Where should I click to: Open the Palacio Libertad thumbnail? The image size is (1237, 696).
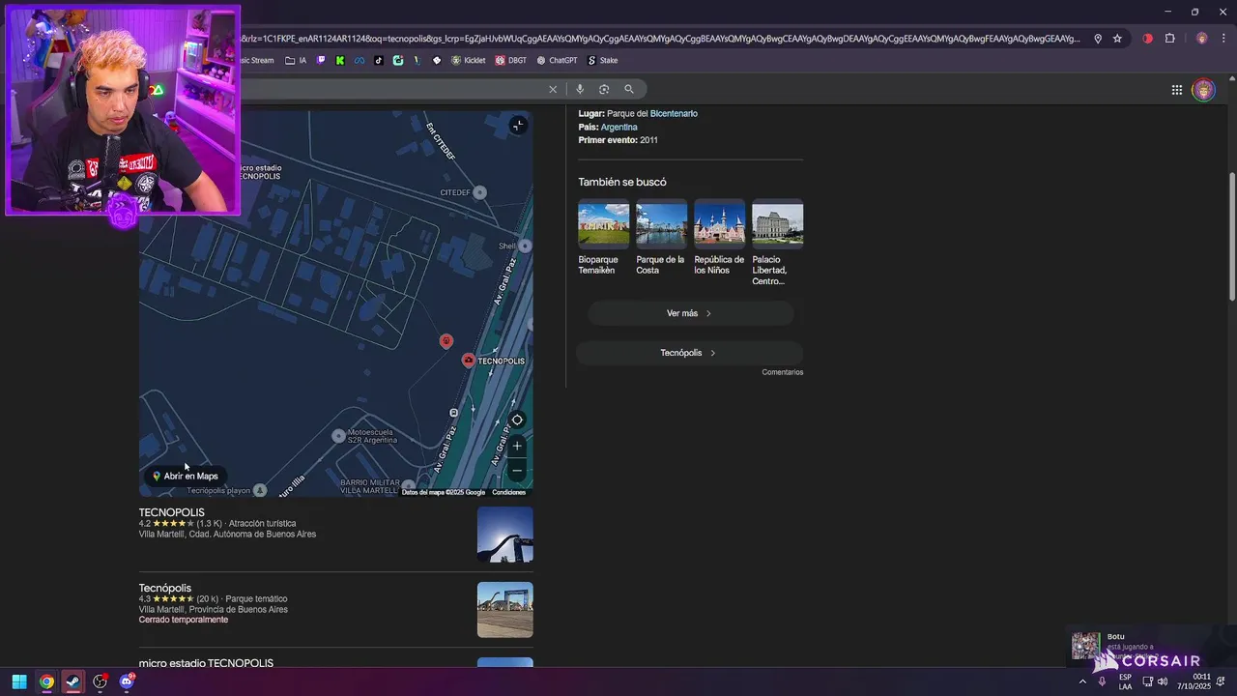tap(777, 223)
